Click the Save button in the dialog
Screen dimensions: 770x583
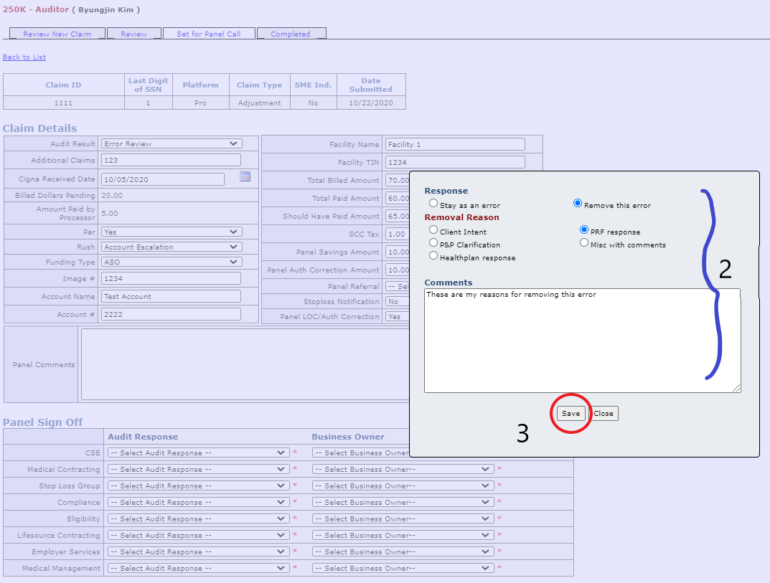(571, 413)
